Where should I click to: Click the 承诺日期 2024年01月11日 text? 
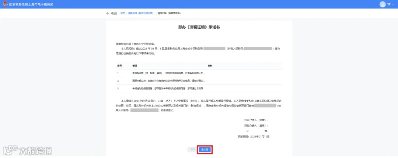(x=253, y=136)
